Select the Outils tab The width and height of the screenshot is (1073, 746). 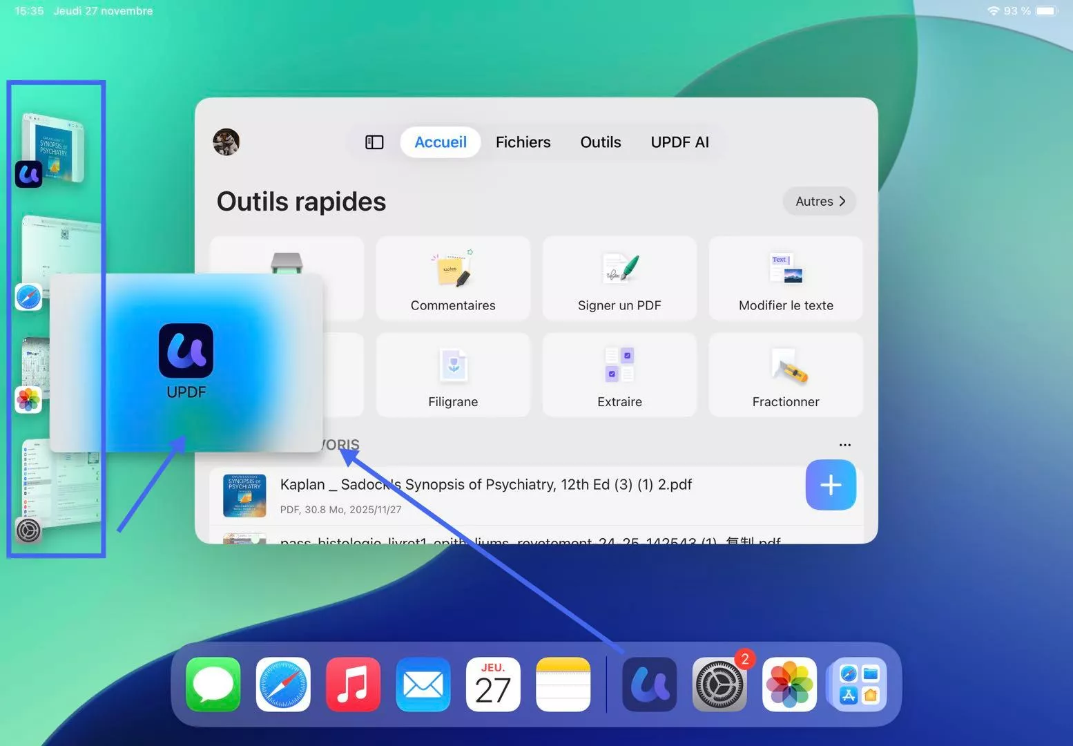click(x=600, y=142)
